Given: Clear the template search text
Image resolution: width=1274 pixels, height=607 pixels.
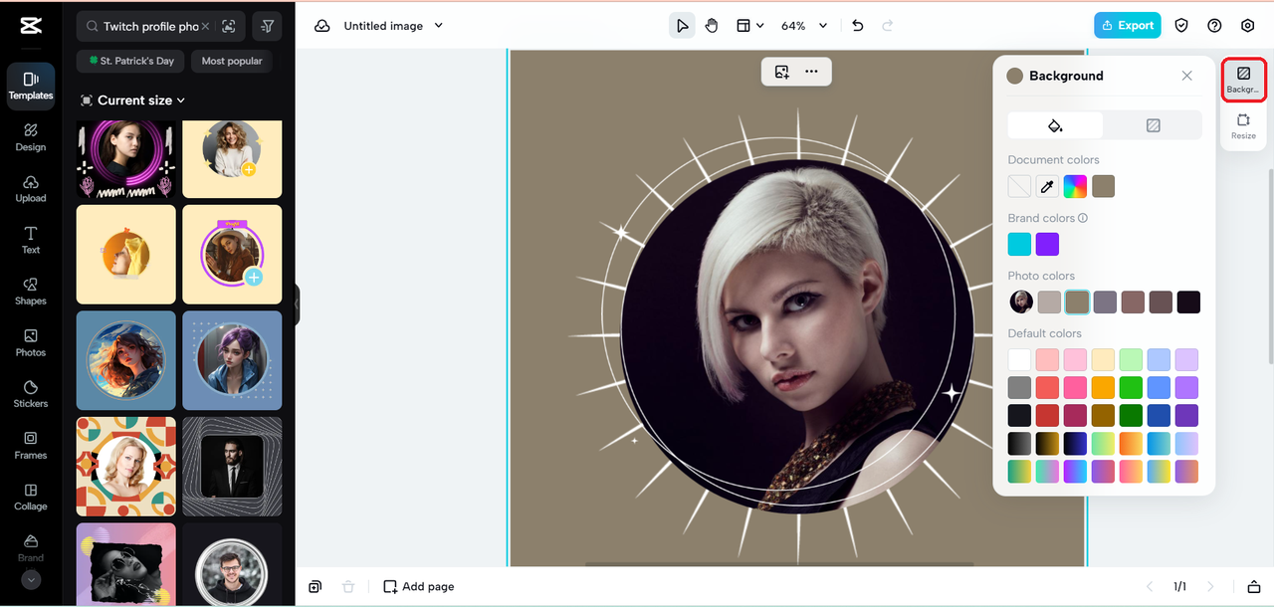Looking at the screenshot, I should point(205,27).
